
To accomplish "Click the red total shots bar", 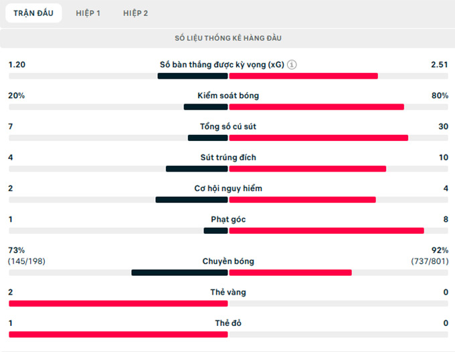I will coord(318,138).
